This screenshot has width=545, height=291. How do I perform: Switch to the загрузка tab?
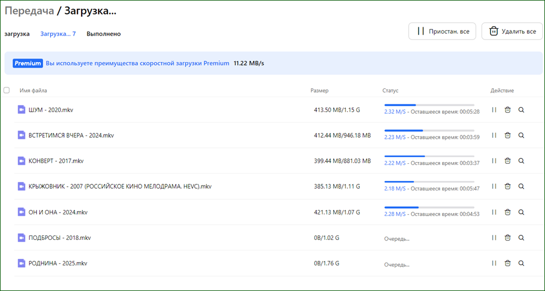pyautogui.click(x=17, y=34)
